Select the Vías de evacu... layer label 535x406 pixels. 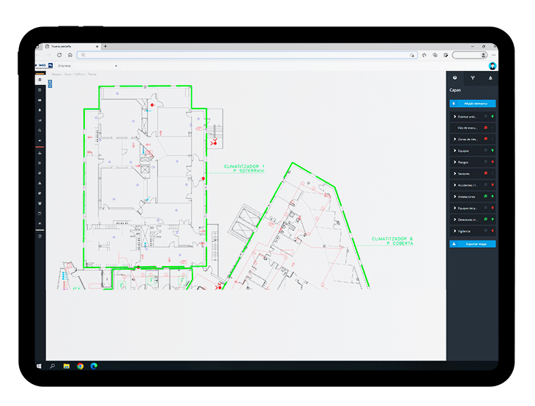click(x=467, y=128)
